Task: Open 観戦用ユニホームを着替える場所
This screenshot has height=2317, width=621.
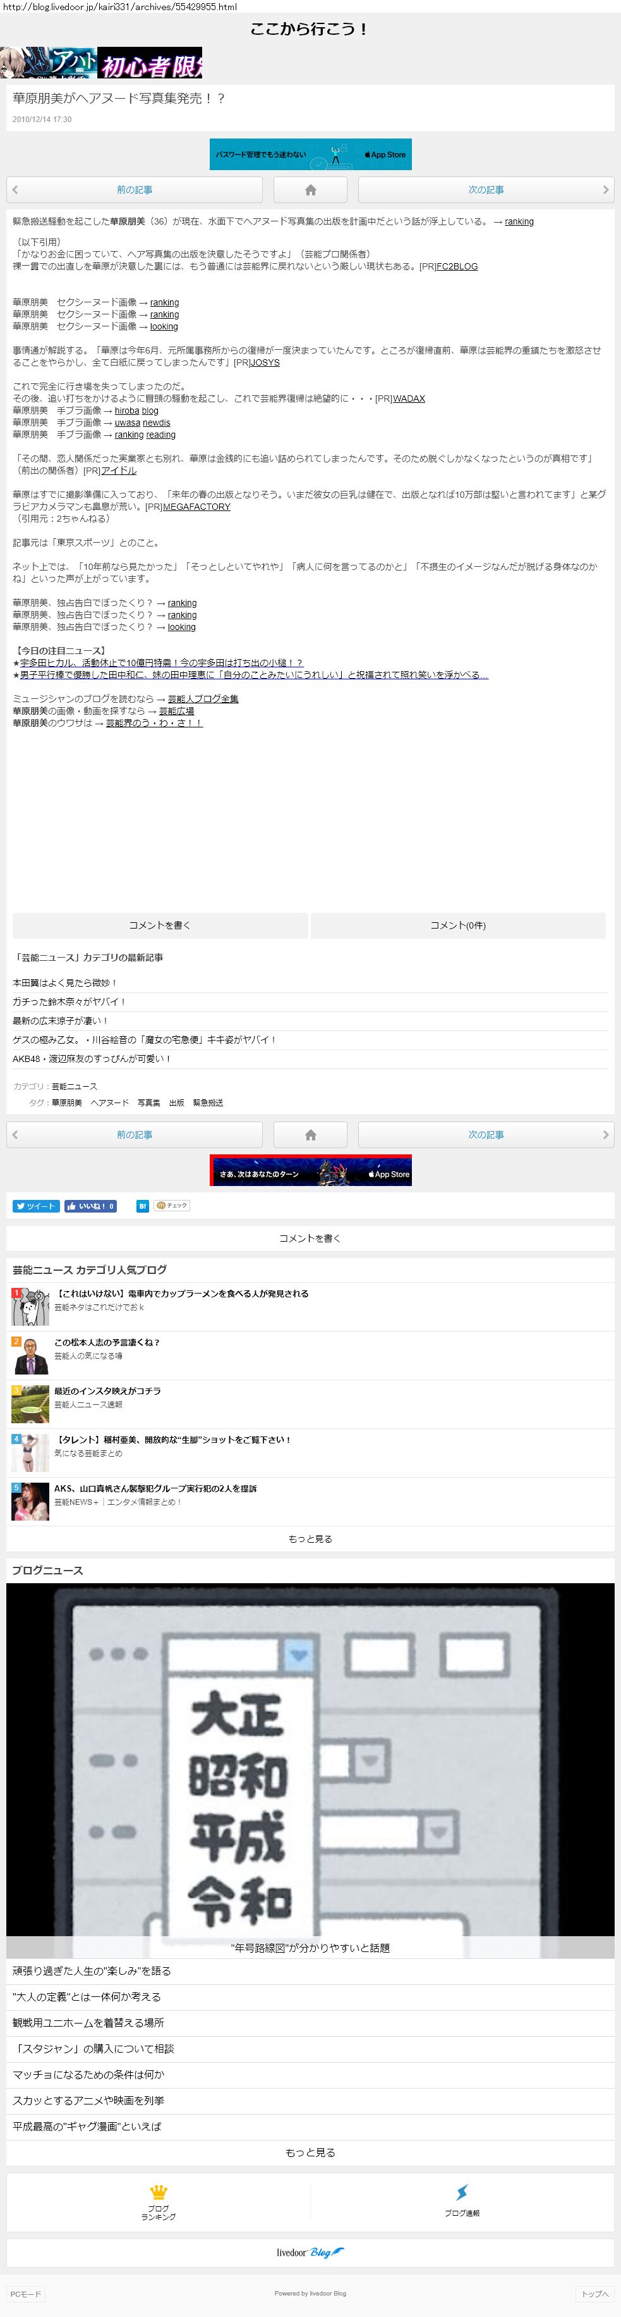Action: click(310, 2023)
